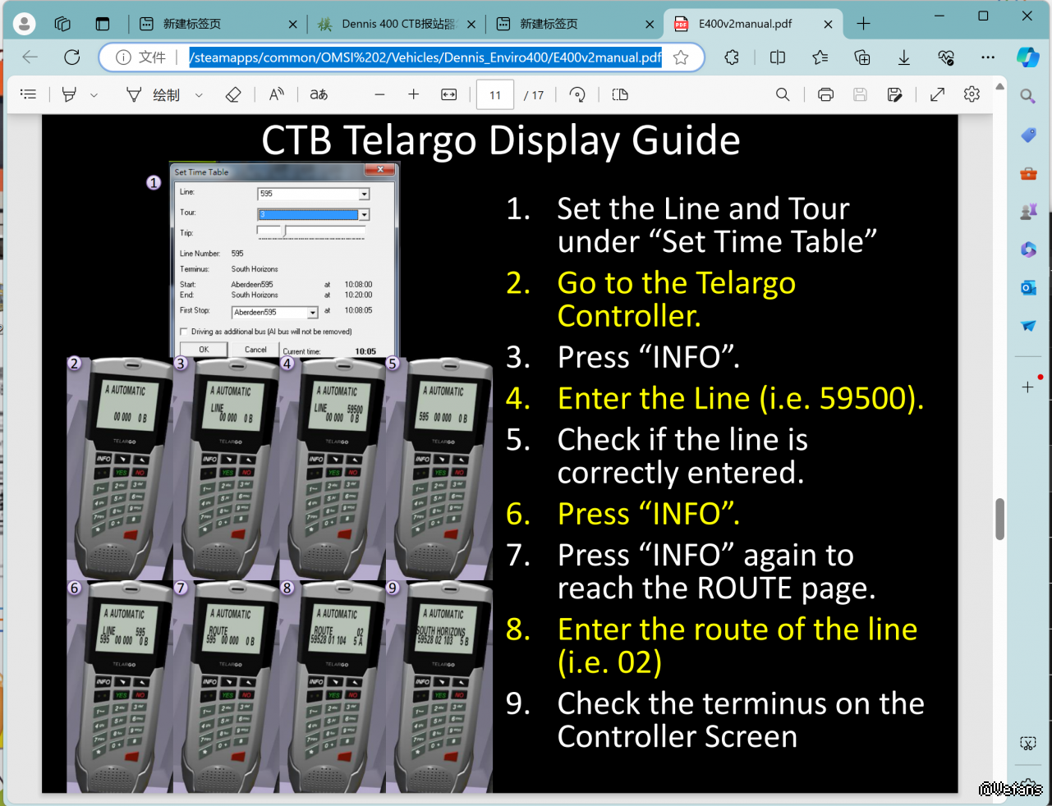Open the Settings and more menu
Screen dimensions: 1052x806
tap(988, 57)
